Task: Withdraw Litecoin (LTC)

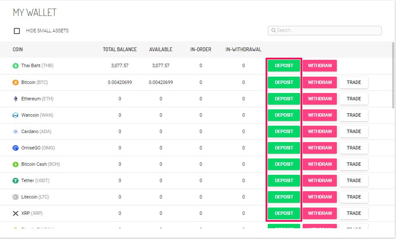Action: pos(320,197)
